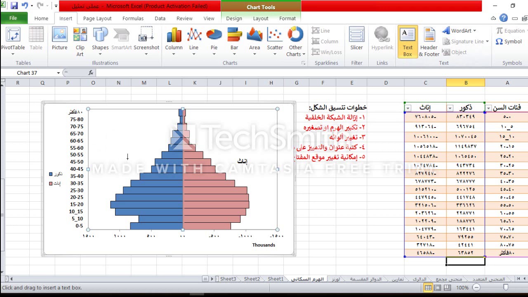Image resolution: width=528 pixels, height=297 pixels.
Task: Open Charts dialog launcher
Action: (304, 63)
